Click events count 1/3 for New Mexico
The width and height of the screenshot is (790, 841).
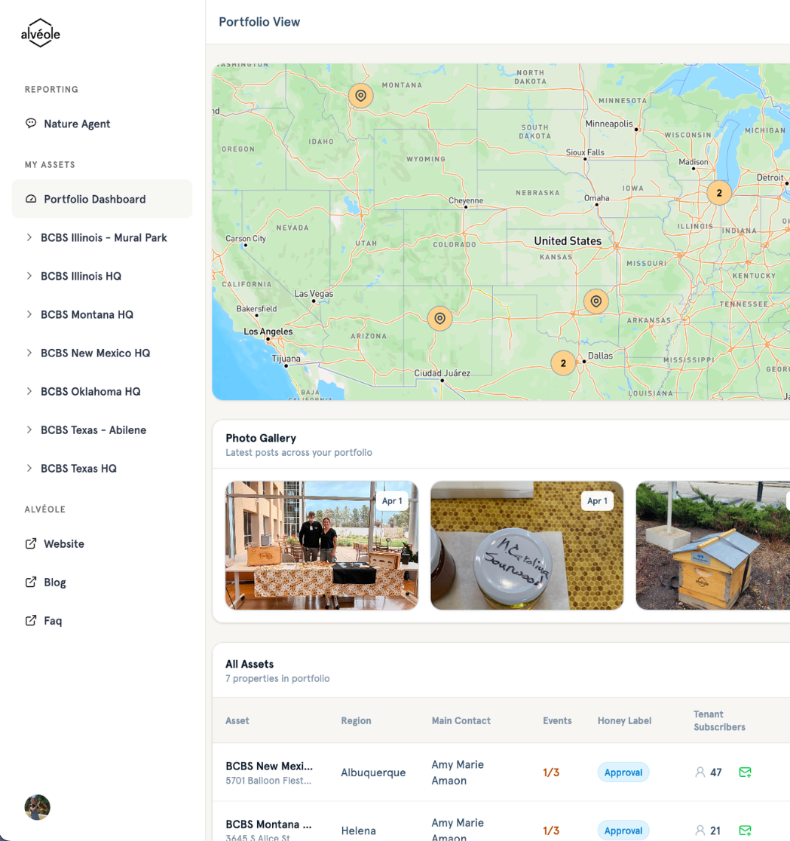point(550,772)
